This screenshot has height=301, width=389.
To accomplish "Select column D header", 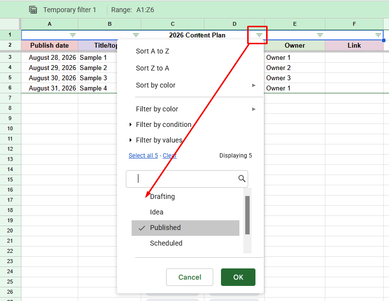I will pos(235,24).
